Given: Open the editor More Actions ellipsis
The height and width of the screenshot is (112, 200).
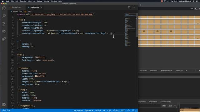Looking at the screenshot, I should 134,7.
